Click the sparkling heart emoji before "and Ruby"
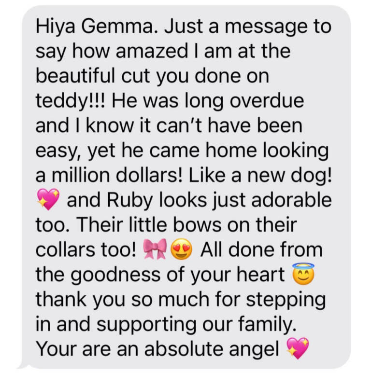 (x=48, y=199)
